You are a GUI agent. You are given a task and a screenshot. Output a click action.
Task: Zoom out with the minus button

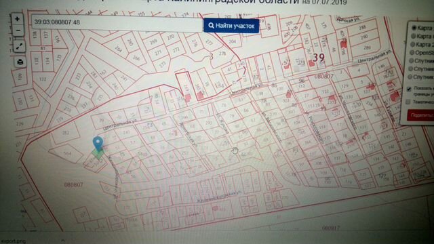[x=18, y=30]
